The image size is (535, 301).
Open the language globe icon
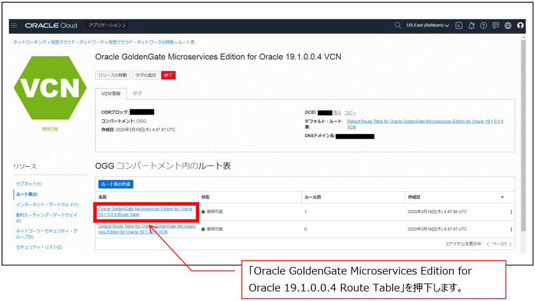[x=508, y=26]
